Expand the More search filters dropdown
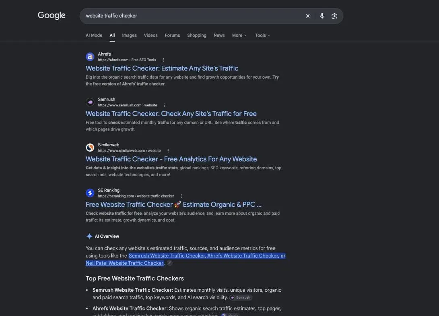Viewport: 439px width, 316px height. 239,35
